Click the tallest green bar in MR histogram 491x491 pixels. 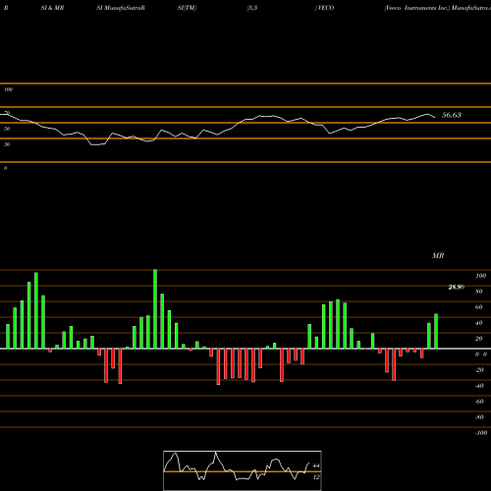155,309
